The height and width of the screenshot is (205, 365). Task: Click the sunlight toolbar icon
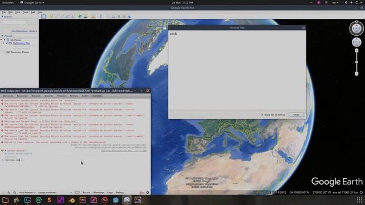pos(86,17)
